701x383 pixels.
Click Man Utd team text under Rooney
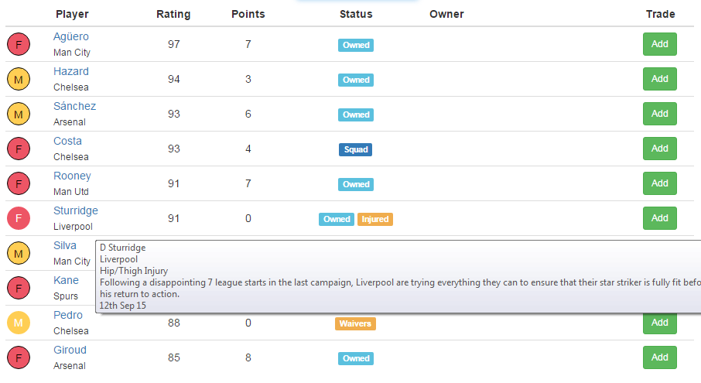(x=71, y=192)
